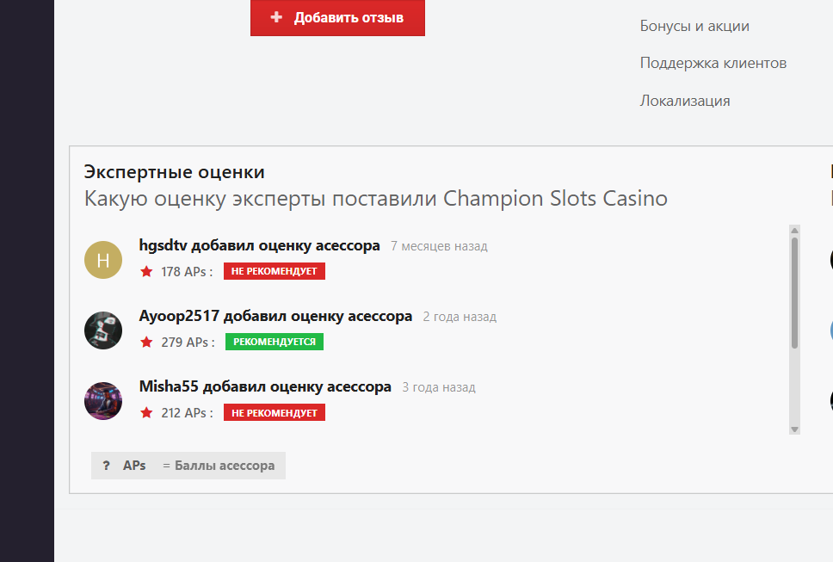Open the Бонусы и акции section
The height and width of the screenshot is (562, 833).
(694, 26)
